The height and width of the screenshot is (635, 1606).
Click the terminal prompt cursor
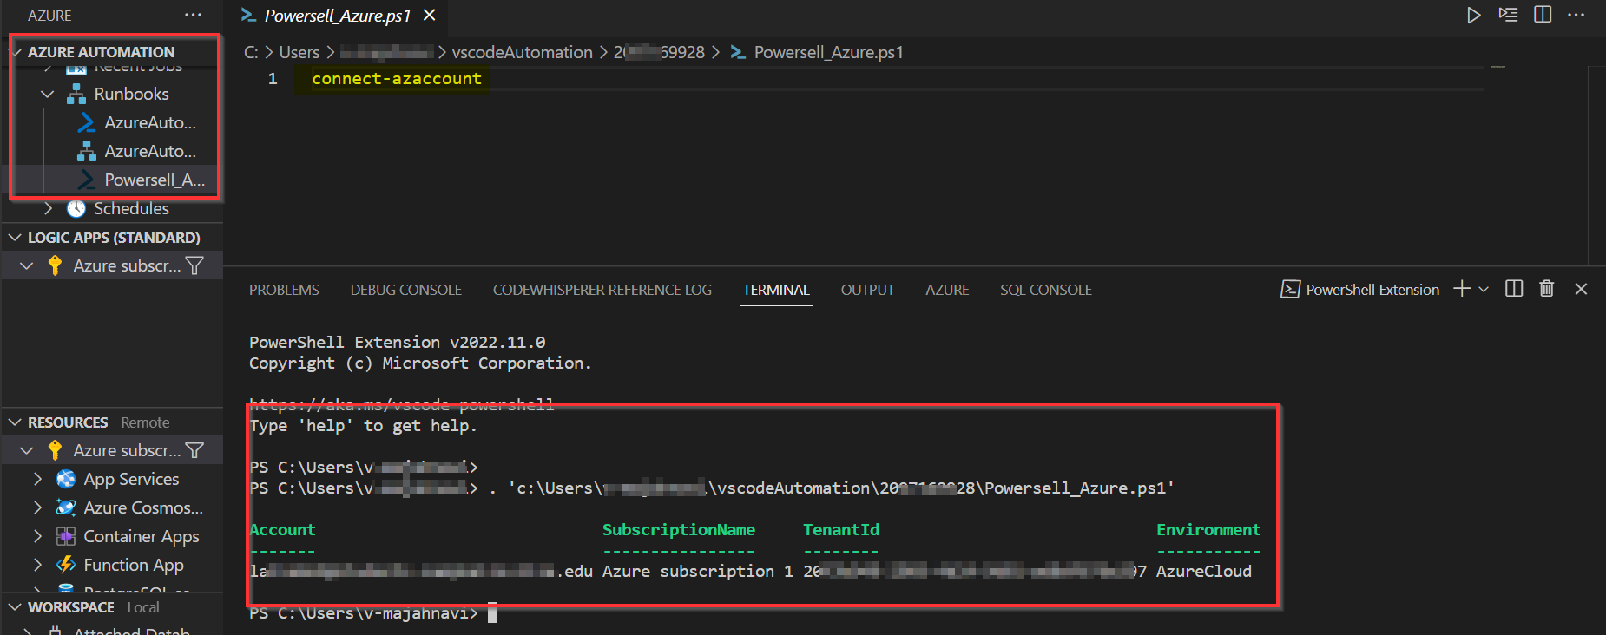click(x=492, y=613)
